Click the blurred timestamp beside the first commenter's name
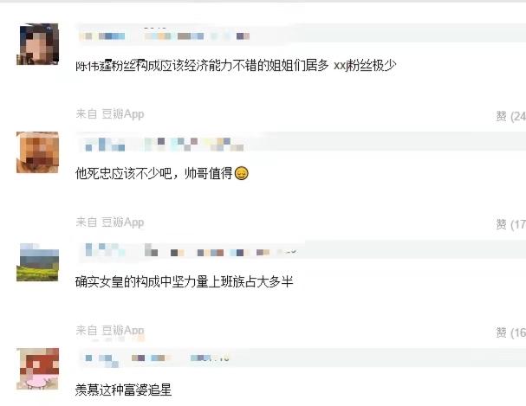 (198, 35)
